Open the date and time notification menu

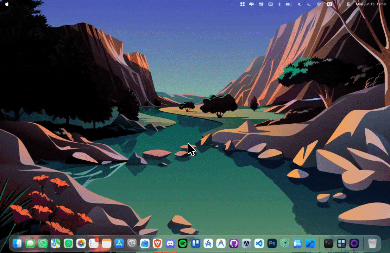click(x=371, y=4)
